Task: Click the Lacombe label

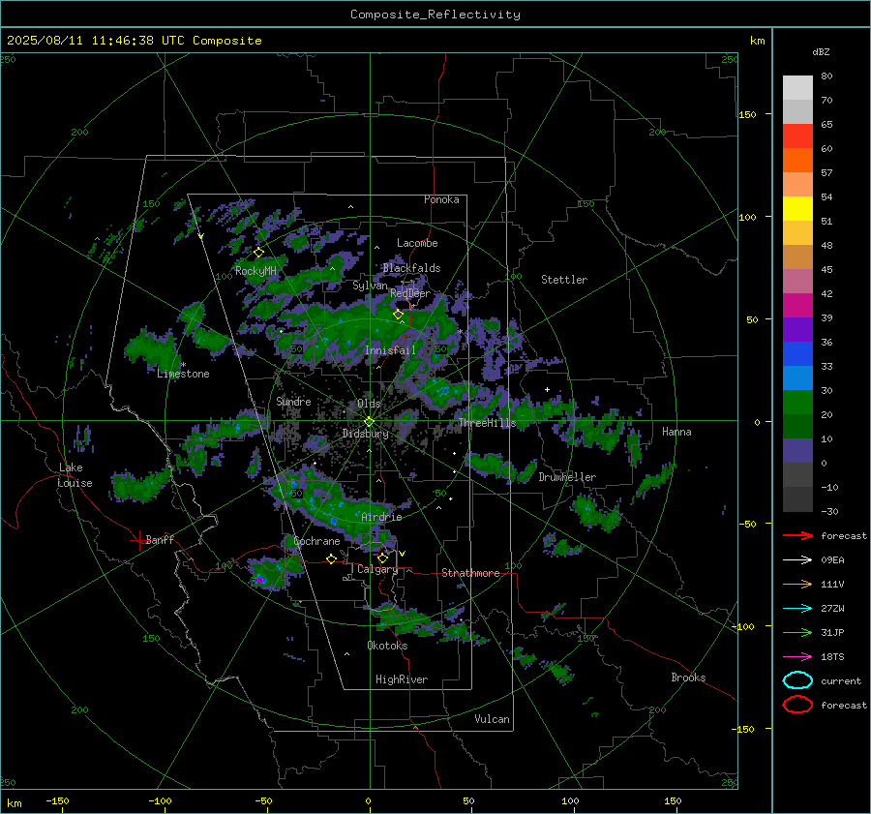Action: [x=417, y=243]
